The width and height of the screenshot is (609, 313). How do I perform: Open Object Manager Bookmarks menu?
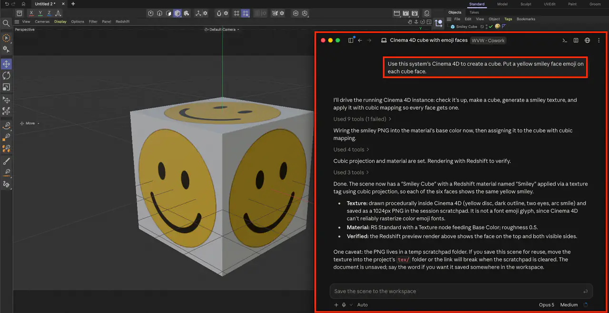[526, 19]
